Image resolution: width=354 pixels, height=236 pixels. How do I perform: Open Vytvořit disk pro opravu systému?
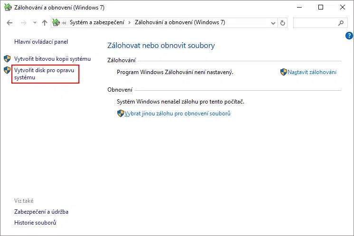[44, 74]
